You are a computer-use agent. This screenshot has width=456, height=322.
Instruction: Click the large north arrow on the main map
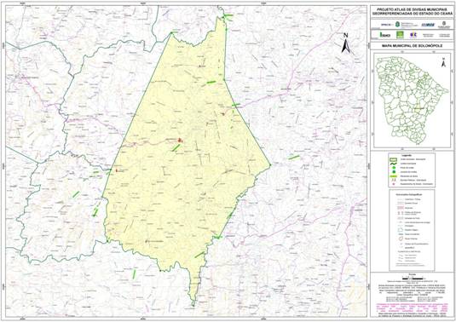point(346,43)
